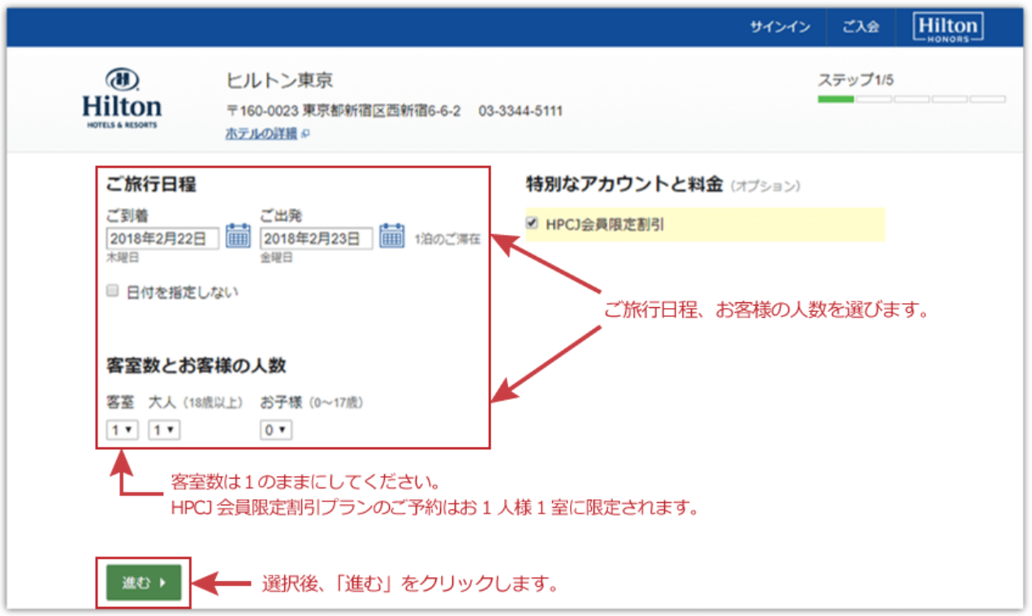The image size is (1032, 616).
Task: Click the ステップ1/5 progress bar
Action: [x=911, y=99]
